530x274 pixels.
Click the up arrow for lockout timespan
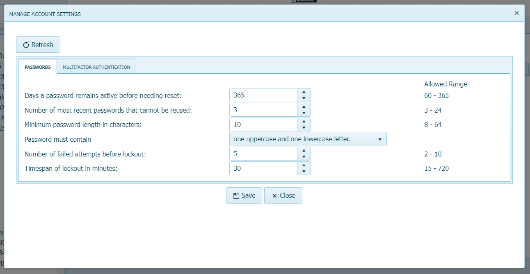pyautogui.click(x=304, y=166)
